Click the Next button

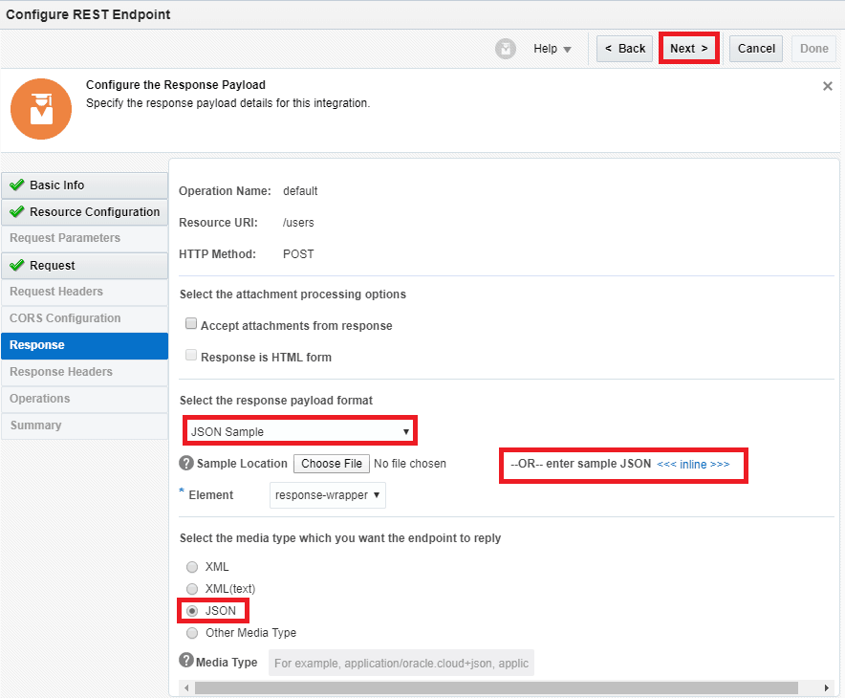[x=688, y=48]
